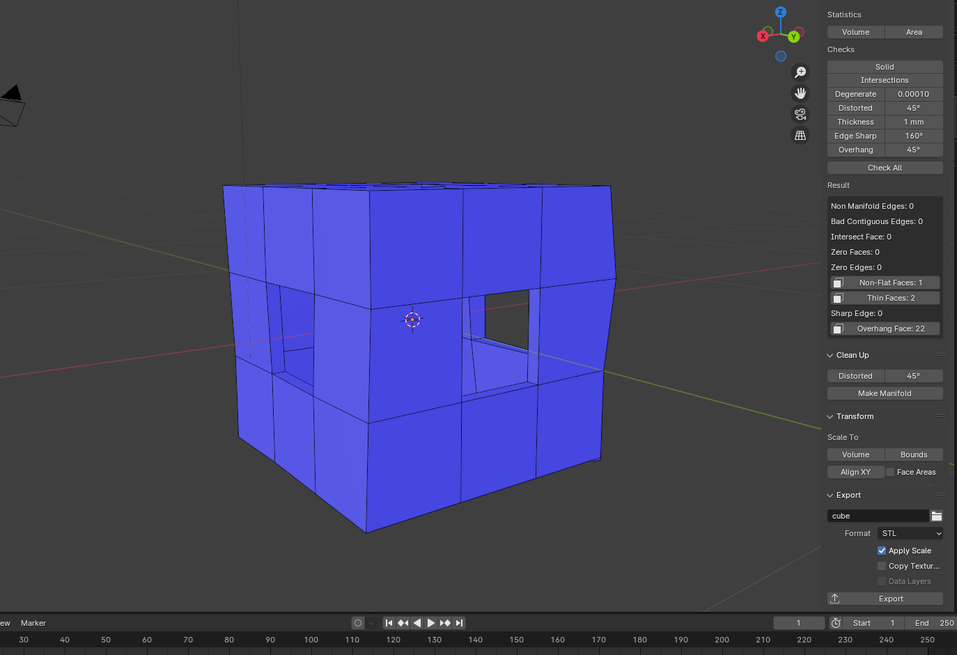
Task: Click 'Non Manifold Edges: 0' result text
Action: 872,206
